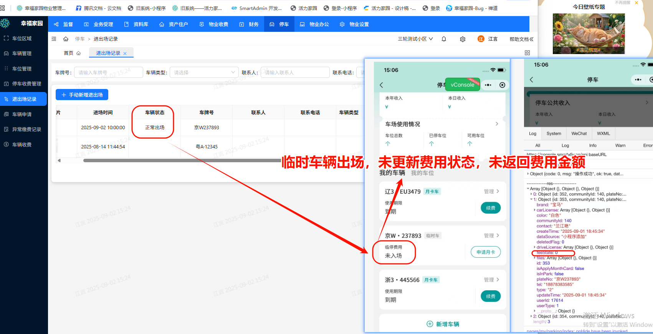Click the notification bell icon
The image size is (653, 334).
444,39
